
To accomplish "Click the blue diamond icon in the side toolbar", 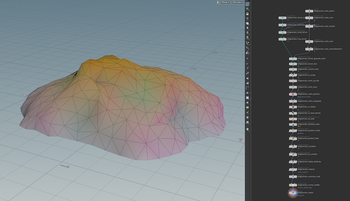I will pos(247,103).
